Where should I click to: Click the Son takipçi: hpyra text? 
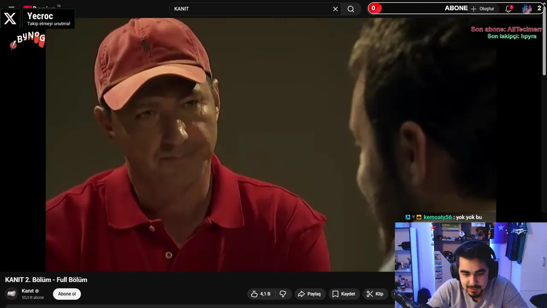512,36
